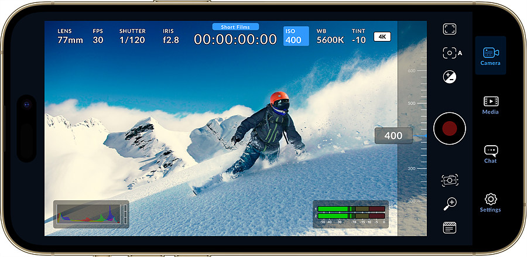
Task: Adjust the FPS 30 setting
Action: pos(98,36)
